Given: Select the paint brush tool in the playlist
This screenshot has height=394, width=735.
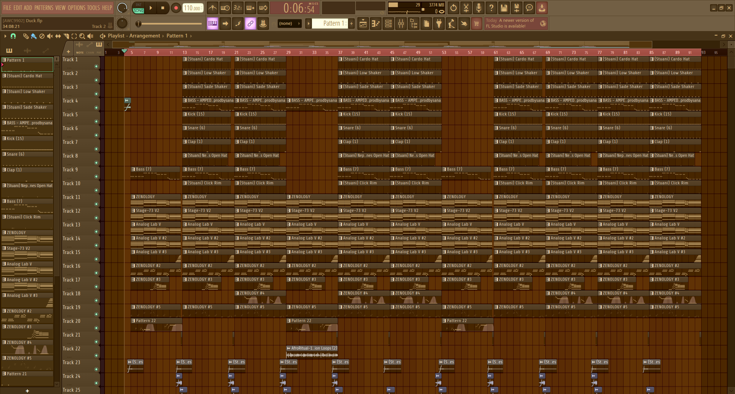Looking at the screenshot, I should click(x=34, y=36).
